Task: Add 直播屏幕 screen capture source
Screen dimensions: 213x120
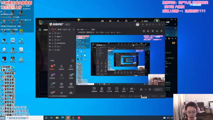Action: point(94,90)
